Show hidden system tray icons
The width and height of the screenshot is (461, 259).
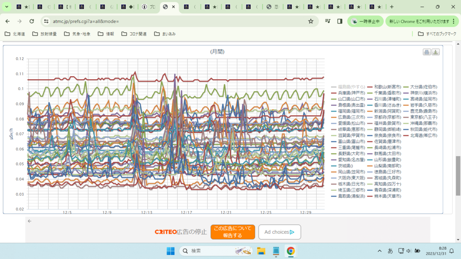pos(380,251)
